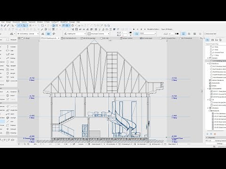
Task: Open the Options menu
Action: click(x=24, y=22)
